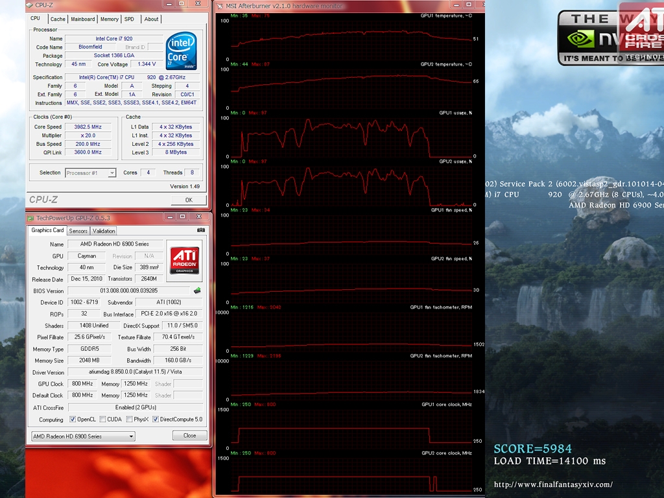
Task: Close the CPU-Z window with X
Action: (198, 4)
